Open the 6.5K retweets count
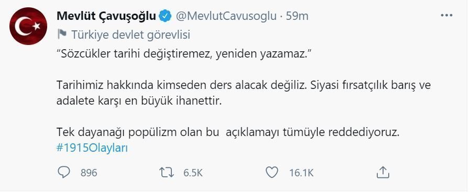 (193, 173)
